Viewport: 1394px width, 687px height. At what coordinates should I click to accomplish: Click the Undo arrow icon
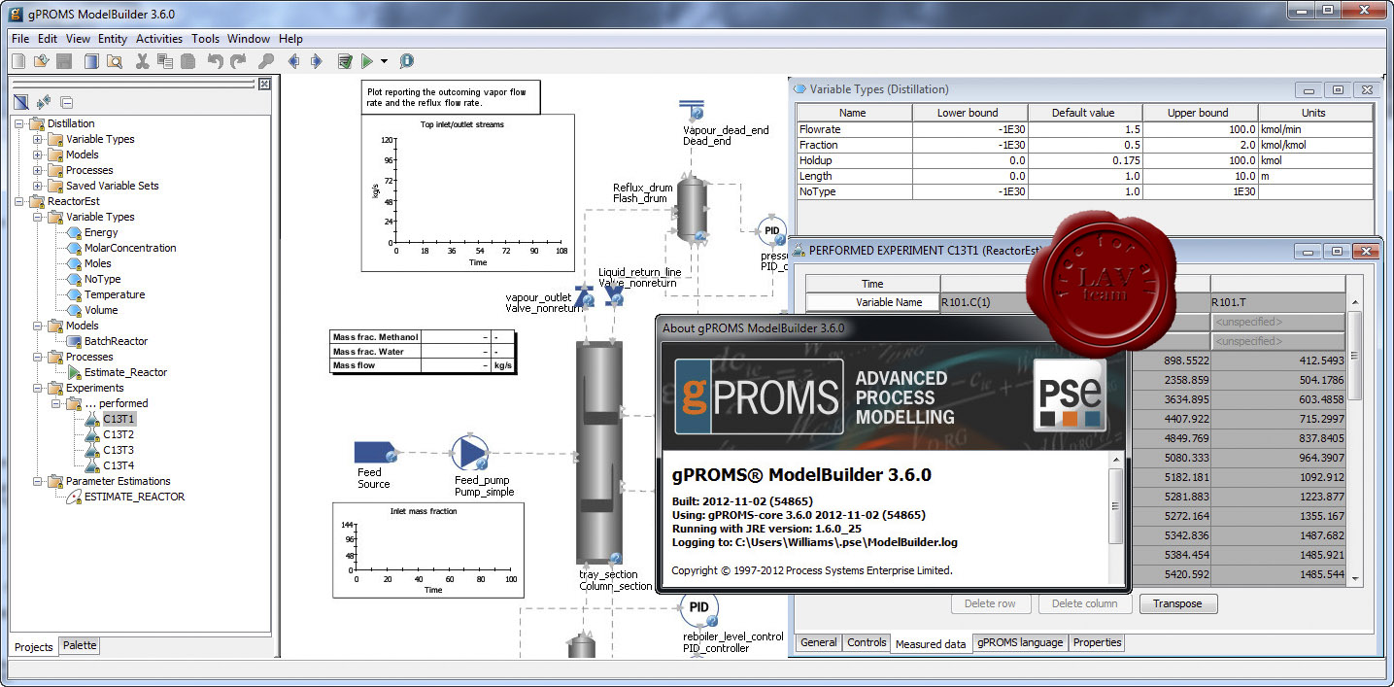click(216, 61)
